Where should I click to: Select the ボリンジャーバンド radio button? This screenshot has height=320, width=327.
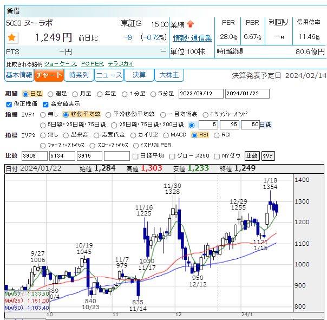click(205, 115)
